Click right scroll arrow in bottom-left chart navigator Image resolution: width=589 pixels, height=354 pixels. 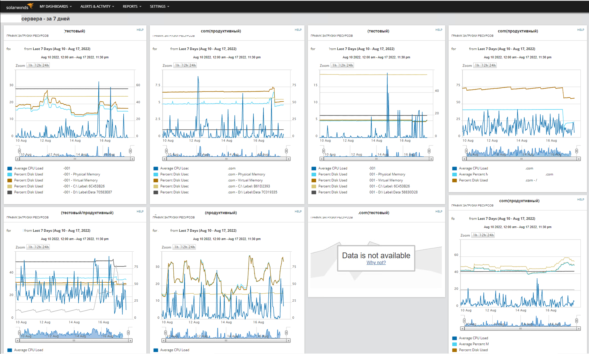click(130, 340)
